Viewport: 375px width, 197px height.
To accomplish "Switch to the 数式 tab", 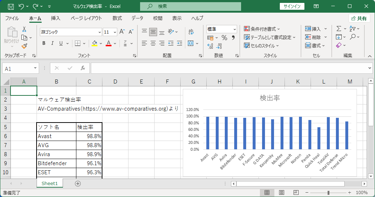I will pyautogui.click(x=117, y=18).
